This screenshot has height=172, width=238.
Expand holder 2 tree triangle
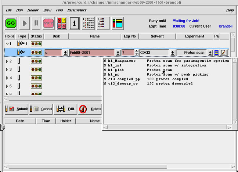pyautogui.click(x=7, y=61)
